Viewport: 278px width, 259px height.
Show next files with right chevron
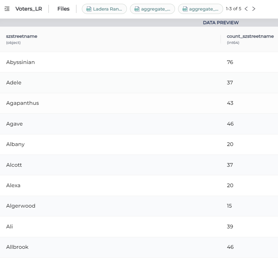pyautogui.click(x=253, y=9)
